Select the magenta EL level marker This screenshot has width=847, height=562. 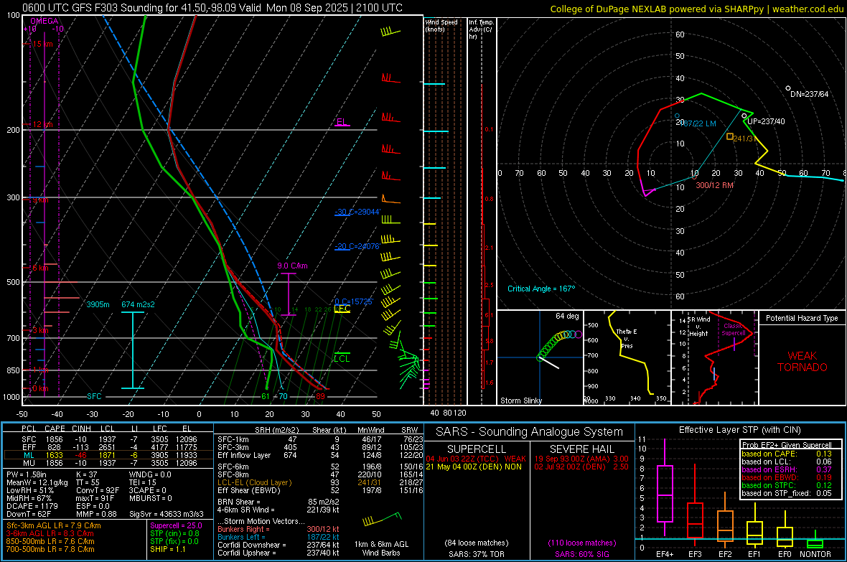[342, 122]
